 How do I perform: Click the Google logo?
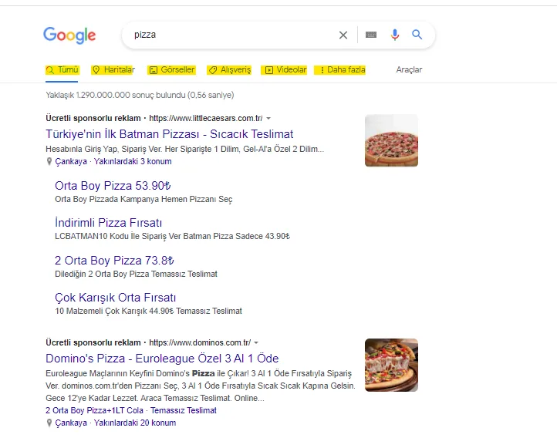[69, 35]
